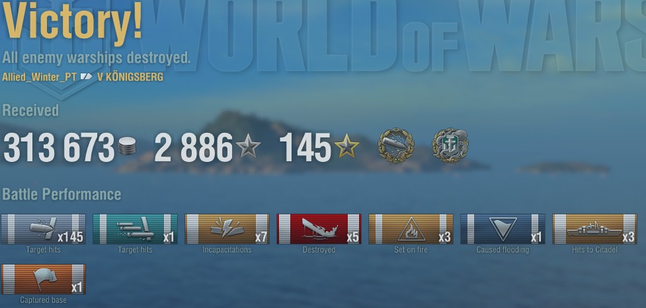The image size is (646, 308).
Task: Click the Battle Performance heading
Action: [x=61, y=194]
